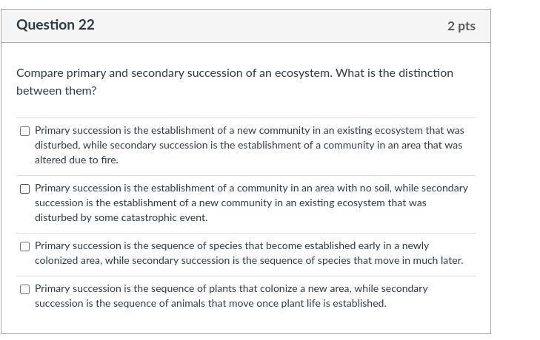Image resolution: width=540 pixels, height=340 pixels.
Task: Click the answer text ending "altered due to fire"
Action: (249, 145)
